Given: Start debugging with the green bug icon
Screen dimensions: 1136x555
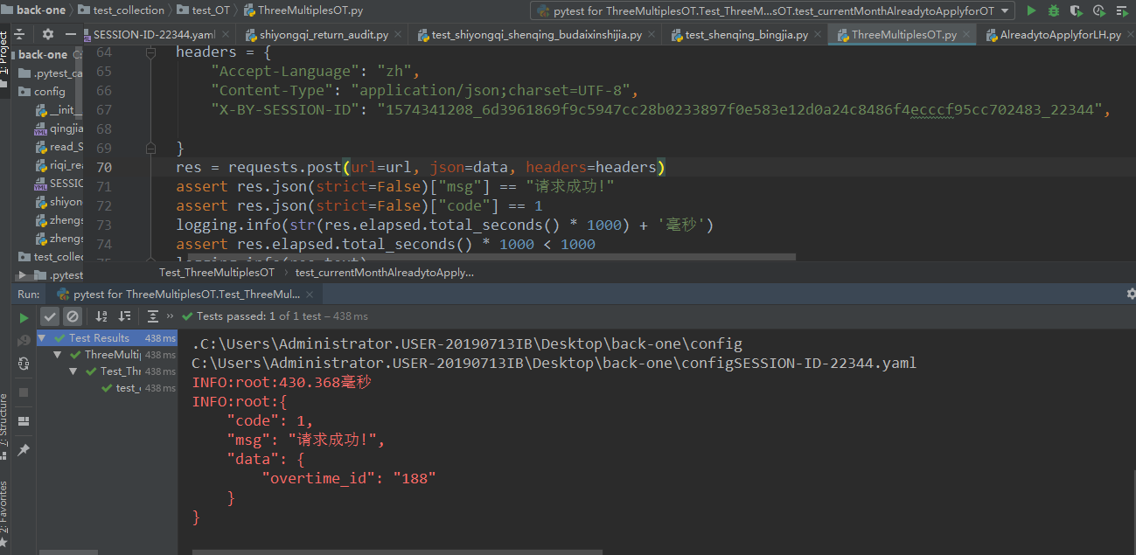Looking at the screenshot, I should coord(1054,10).
